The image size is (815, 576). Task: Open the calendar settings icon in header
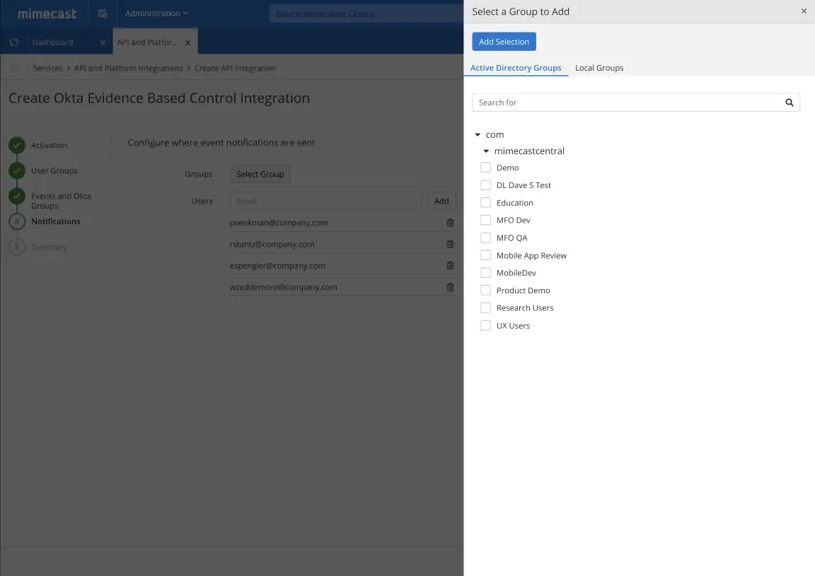pos(103,13)
